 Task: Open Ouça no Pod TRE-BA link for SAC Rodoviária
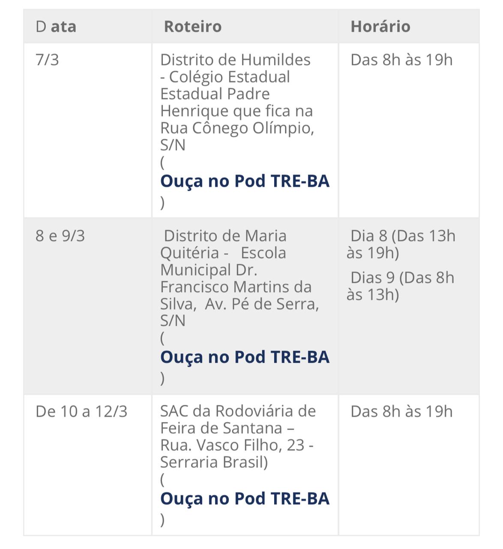(x=245, y=498)
